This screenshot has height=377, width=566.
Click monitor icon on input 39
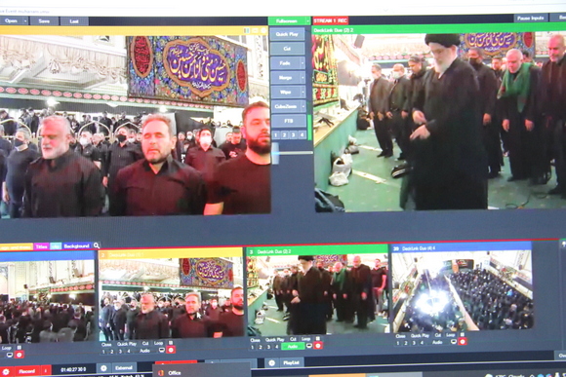(454, 342)
